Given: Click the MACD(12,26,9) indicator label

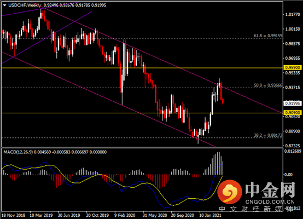Looking at the screenshot, I should point(18,152).
